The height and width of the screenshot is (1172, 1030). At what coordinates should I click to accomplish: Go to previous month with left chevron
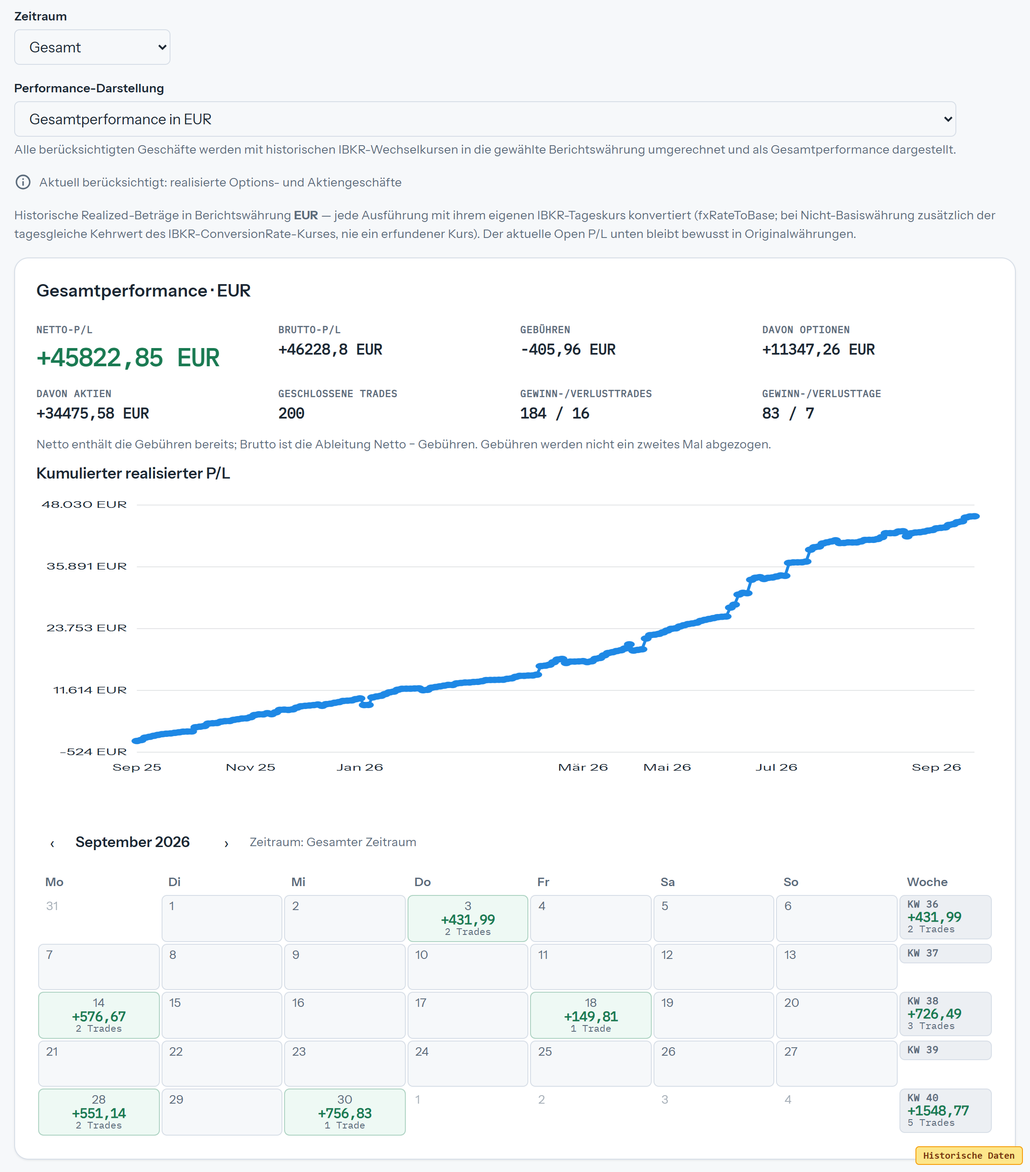(52, 843)
